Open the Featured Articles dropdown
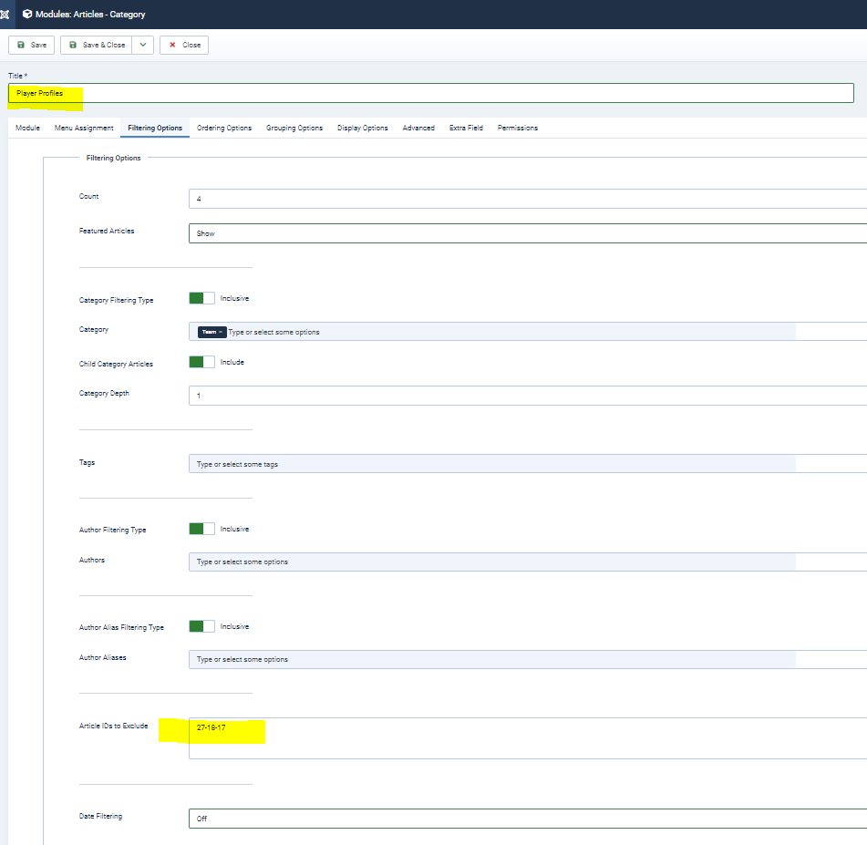867x845 pixels. click(x=527, y=233)
